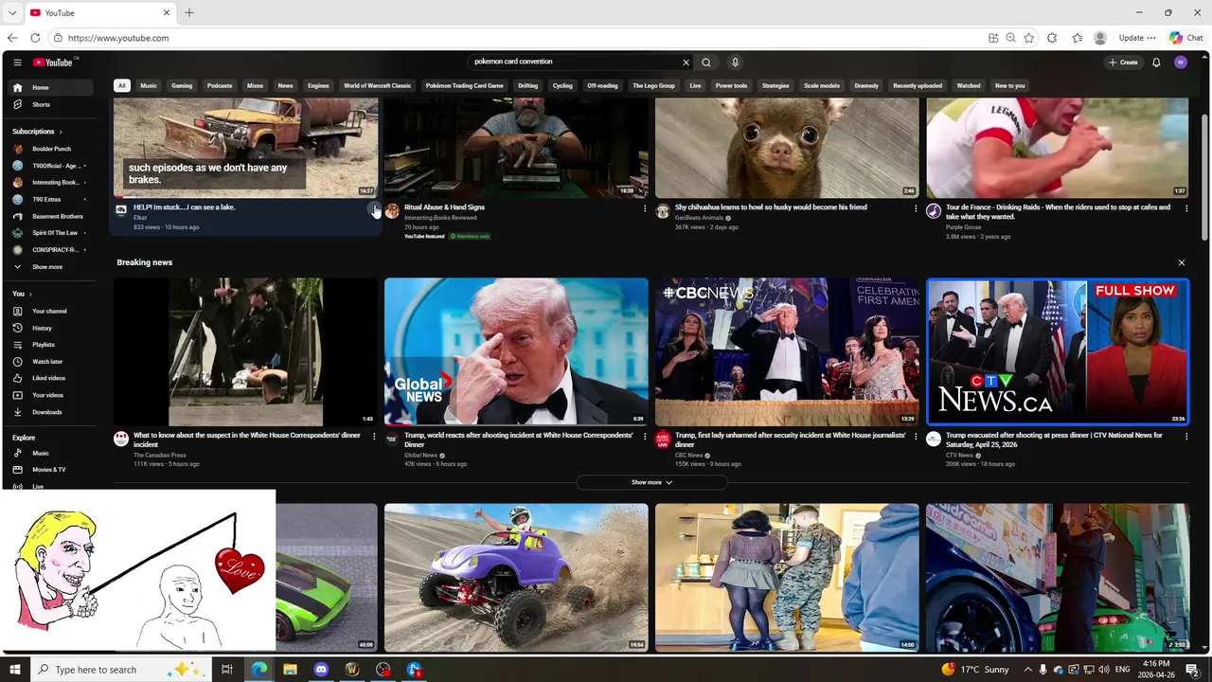This screenshot has height=682, width=1212.
Task: Click the Create button
Action: [x=1123, y=63]
